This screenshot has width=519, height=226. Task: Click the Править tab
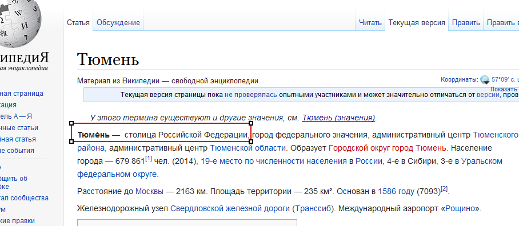coord(466,23)
